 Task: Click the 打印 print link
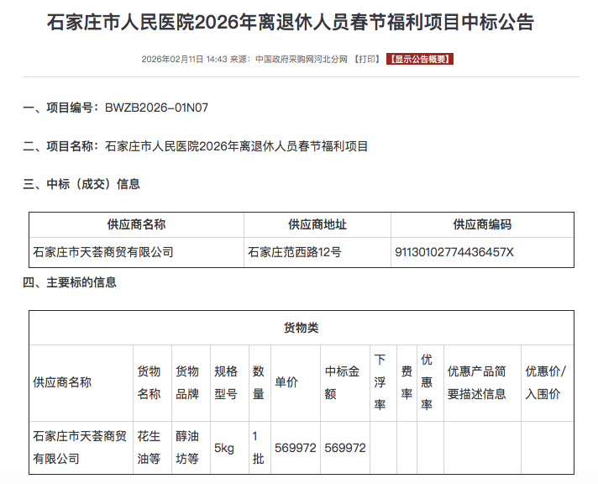(x=366, y=60)
